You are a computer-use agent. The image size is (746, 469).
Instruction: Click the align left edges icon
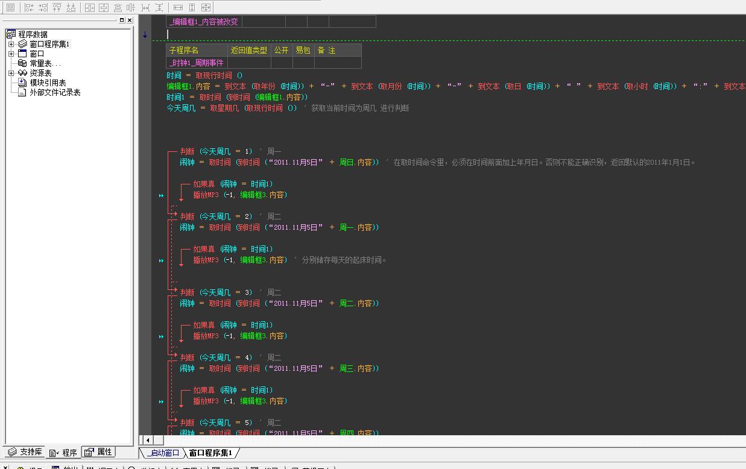pos(29,7)
